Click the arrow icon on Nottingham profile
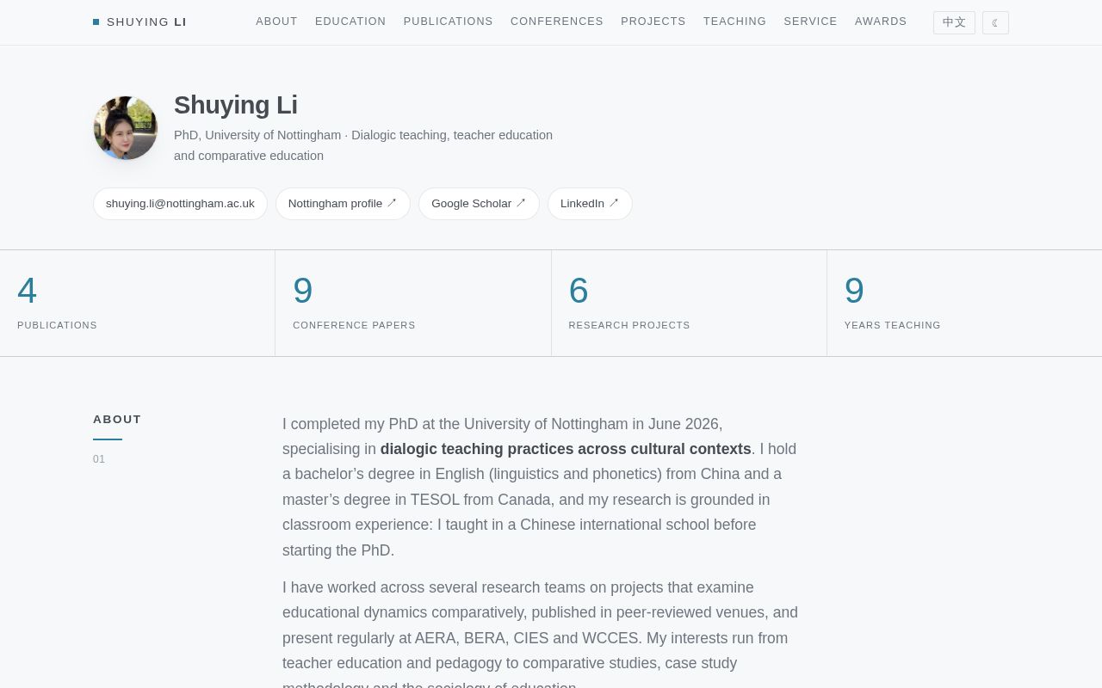This screenshot has width=1102, height=688. tap(392, 204)
